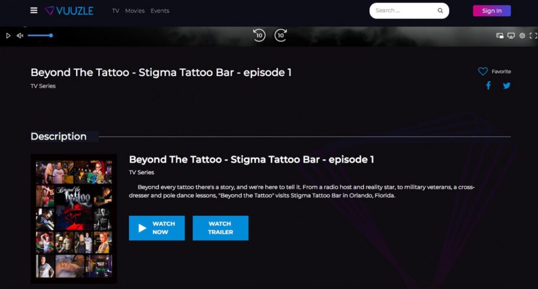Go to the Movies section

pos(134,11)
